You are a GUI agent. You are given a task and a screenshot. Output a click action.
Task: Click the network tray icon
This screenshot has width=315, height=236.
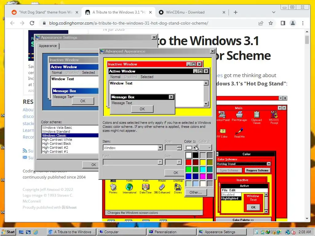click(288, 232)
